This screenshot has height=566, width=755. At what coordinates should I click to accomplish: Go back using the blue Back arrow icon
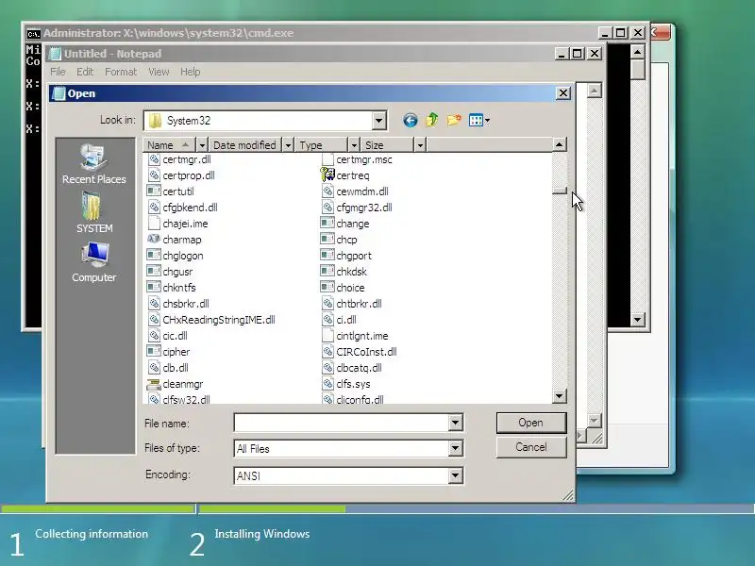411,121
